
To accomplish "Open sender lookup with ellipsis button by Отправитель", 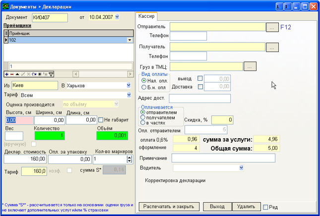I will pos(272,28).
